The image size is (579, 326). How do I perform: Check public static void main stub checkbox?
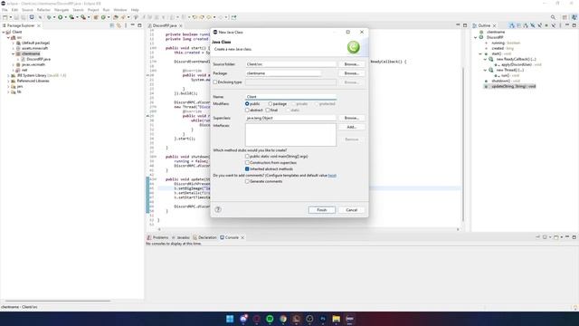pos(247,157)
